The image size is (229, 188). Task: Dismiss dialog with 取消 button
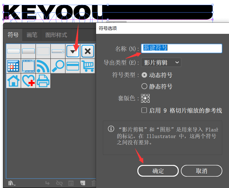click(201, 171)
